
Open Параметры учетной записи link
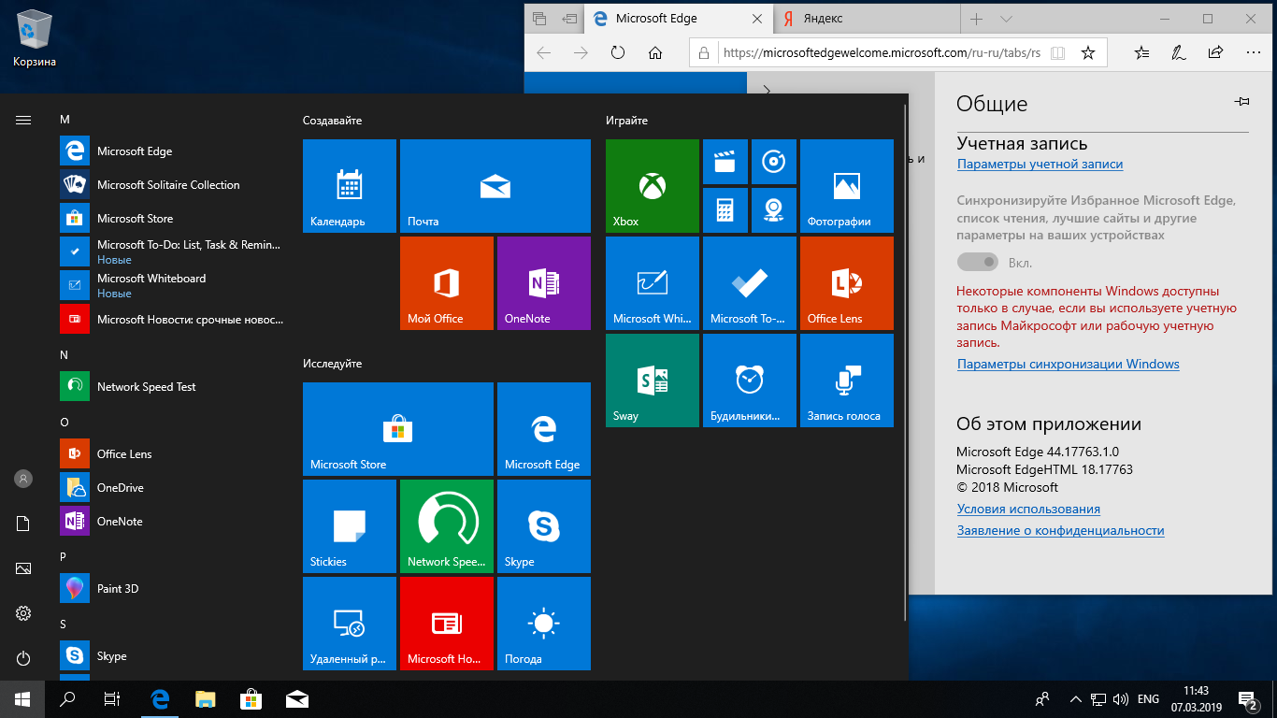(x=1040, y=165)
